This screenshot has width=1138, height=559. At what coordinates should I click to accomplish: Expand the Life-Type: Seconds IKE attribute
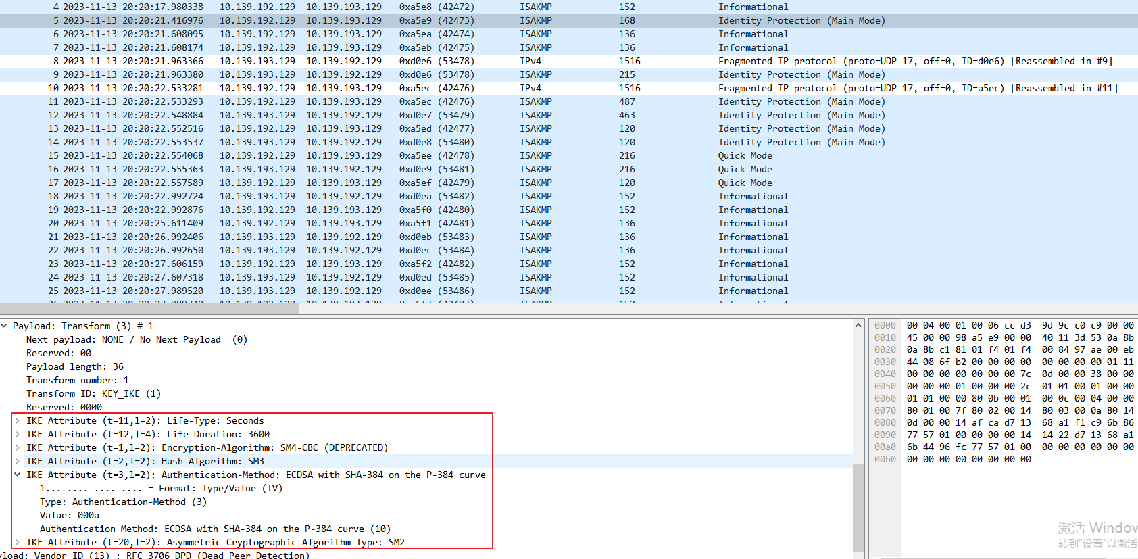click(18, 420)
